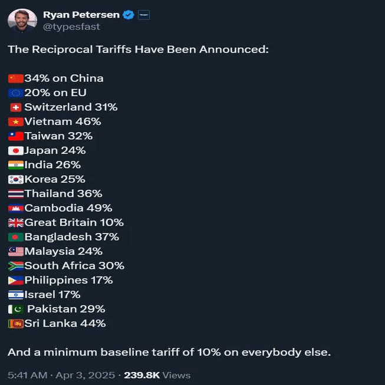Click the Sri Lanka flag emoji
Viewport: 385px width, 385px height.
(16, 324)
